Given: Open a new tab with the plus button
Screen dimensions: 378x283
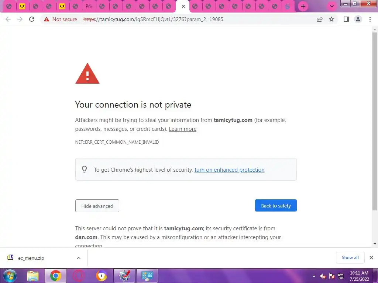Looking at the screenshot, I should pyautogui.click(x=303, y=7).
